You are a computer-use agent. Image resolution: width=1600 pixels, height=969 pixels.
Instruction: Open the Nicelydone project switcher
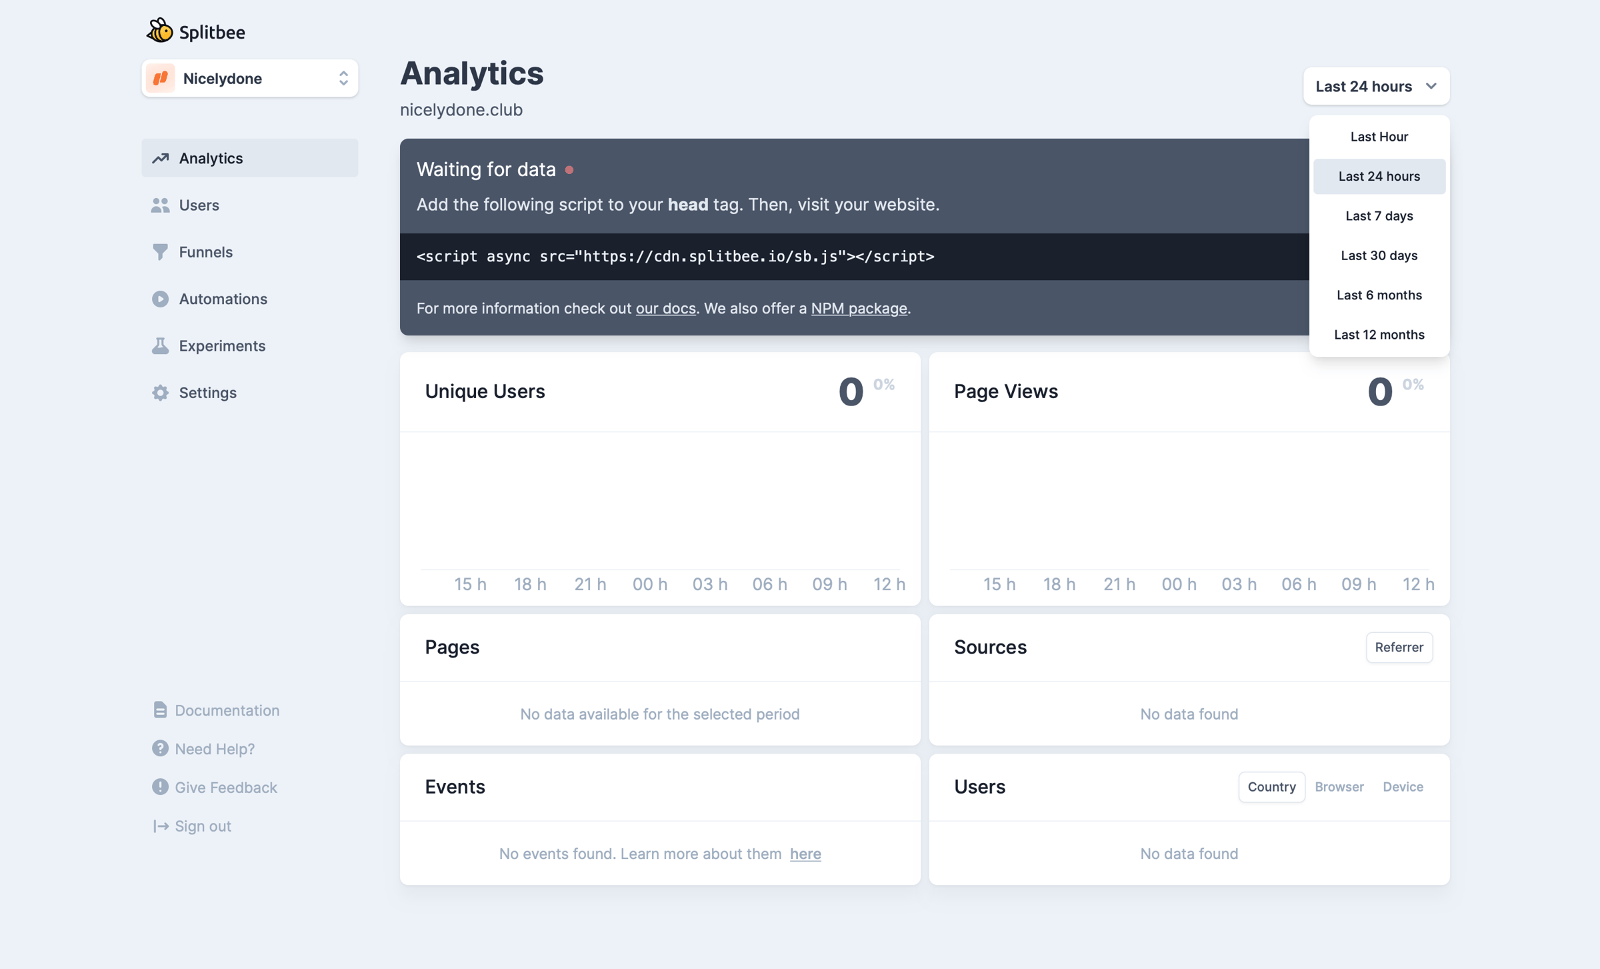click(250, 79)
